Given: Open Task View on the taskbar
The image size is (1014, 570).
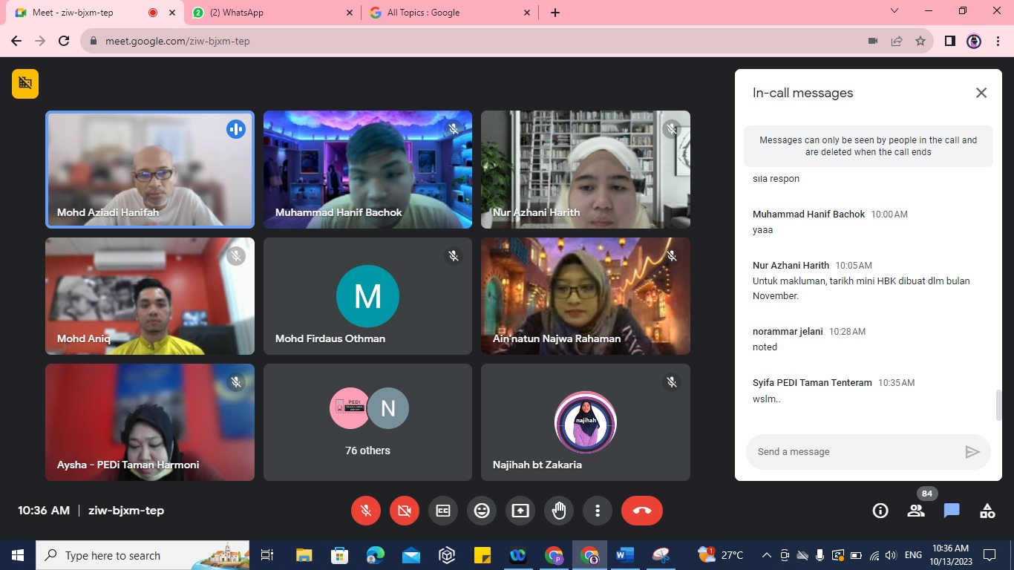Looking at the screenshot, I should click(267, 555).
